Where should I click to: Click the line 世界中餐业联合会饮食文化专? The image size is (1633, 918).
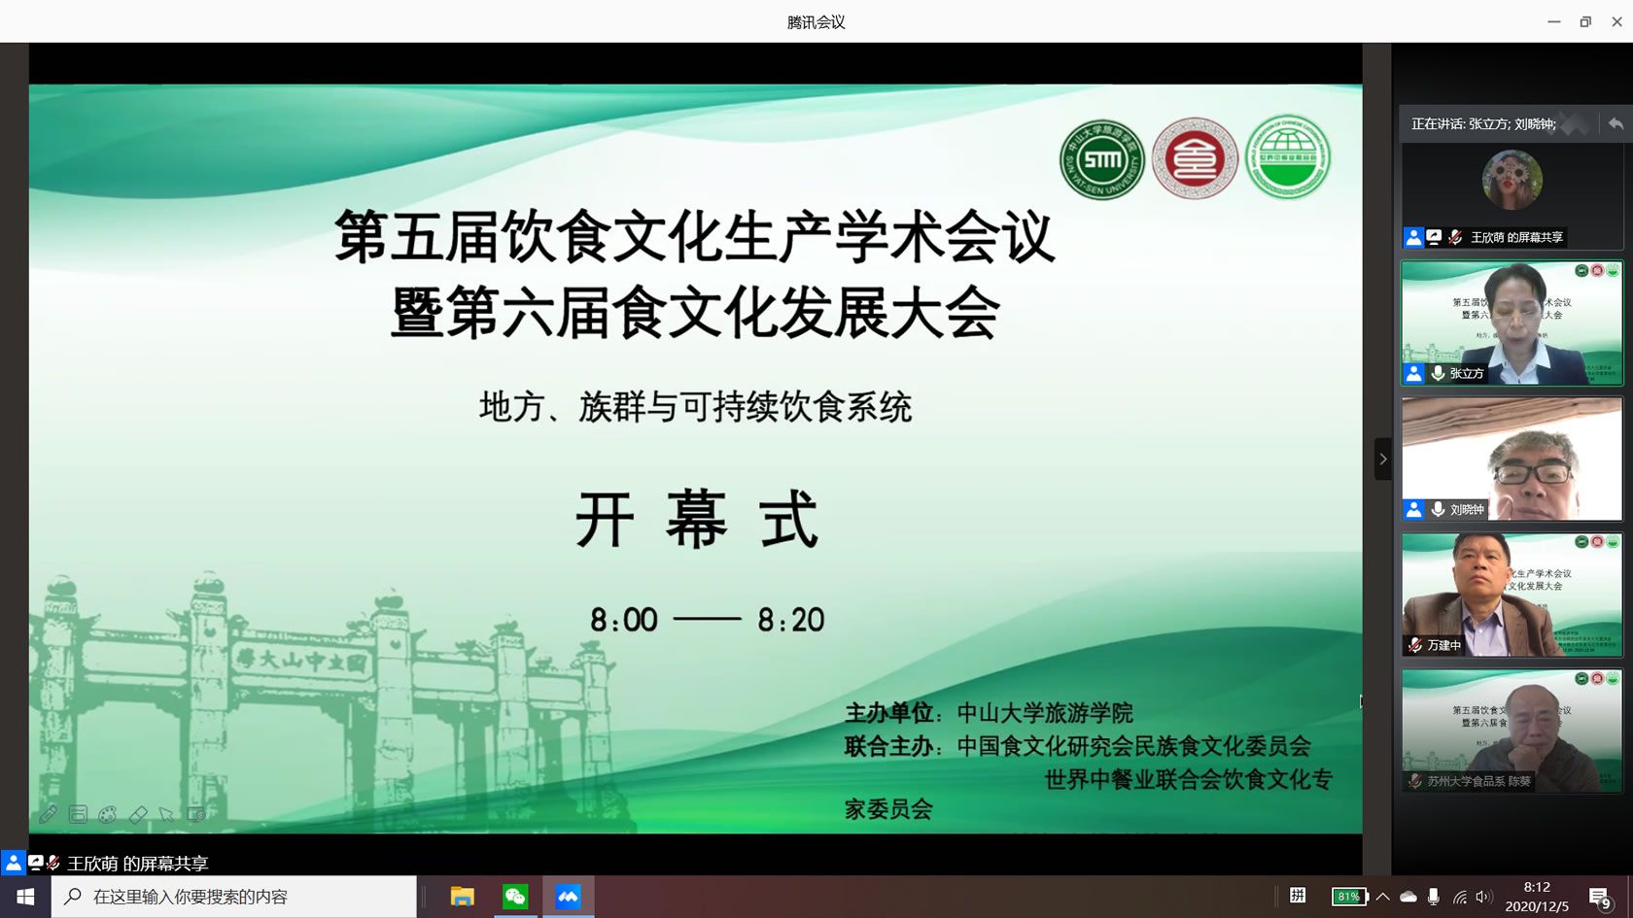coord(1188,779)
